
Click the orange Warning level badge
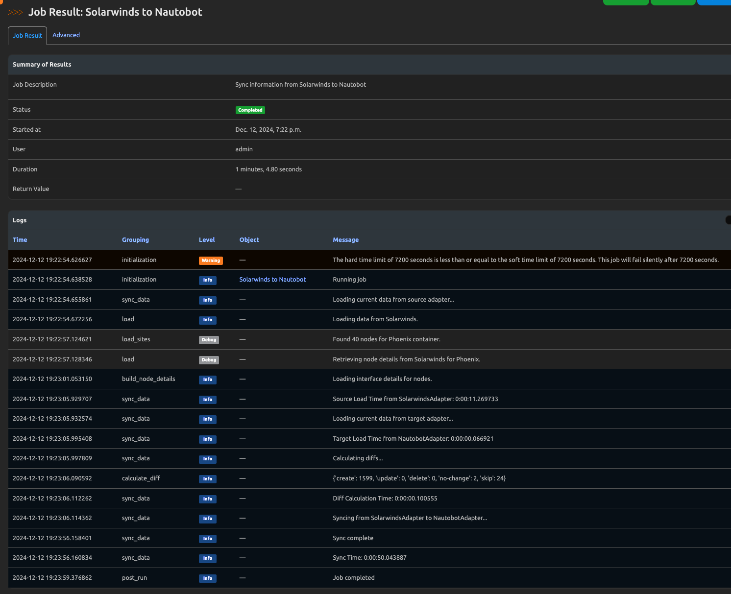pos(211,261)
